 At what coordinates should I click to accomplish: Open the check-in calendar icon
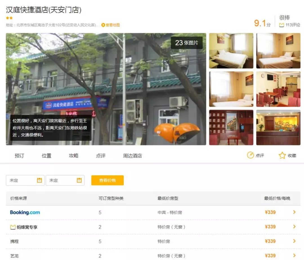[39, 180]
